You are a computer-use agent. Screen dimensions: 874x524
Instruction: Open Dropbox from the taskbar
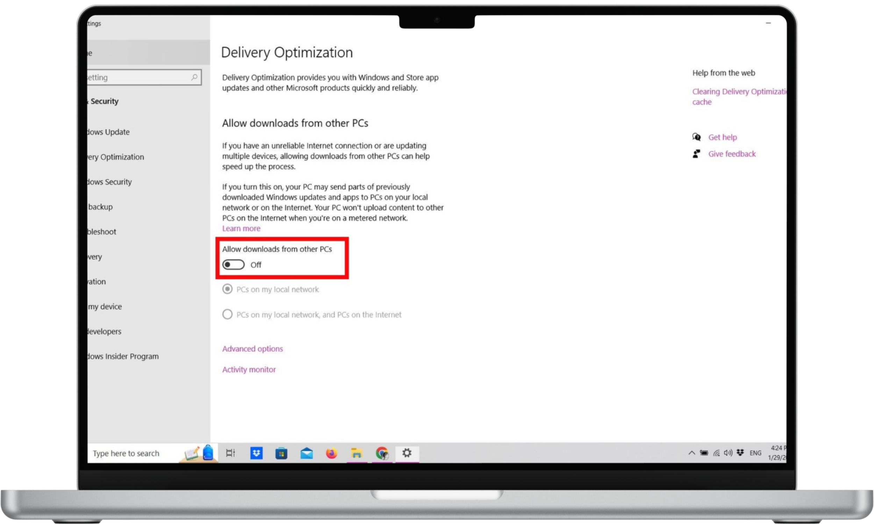[x=256, y=453]
